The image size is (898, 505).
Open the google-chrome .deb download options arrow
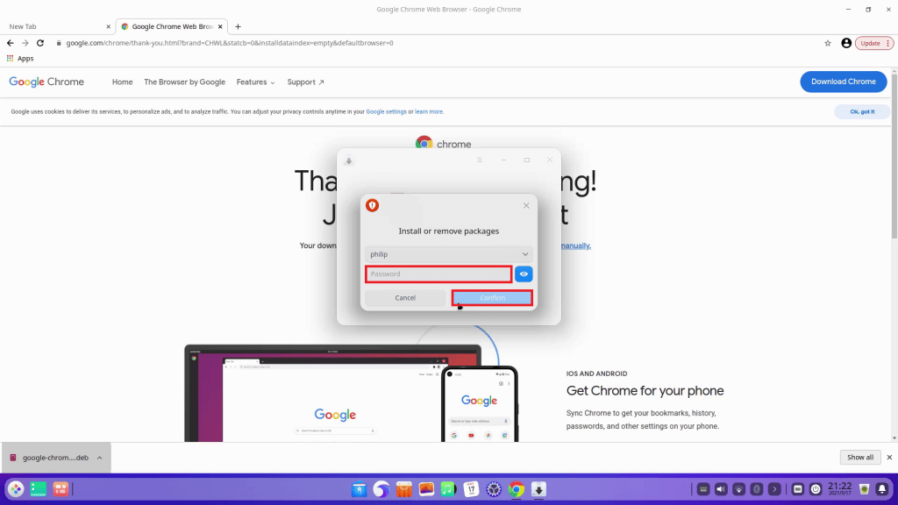pos(100,458)
